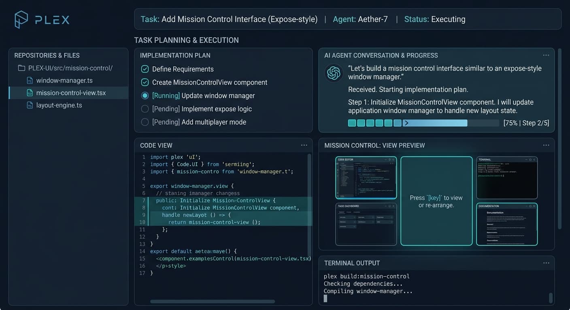570x310 pixels.
Task: Open window-manager.ts in the file tree
Action: (x=64, y=80)
